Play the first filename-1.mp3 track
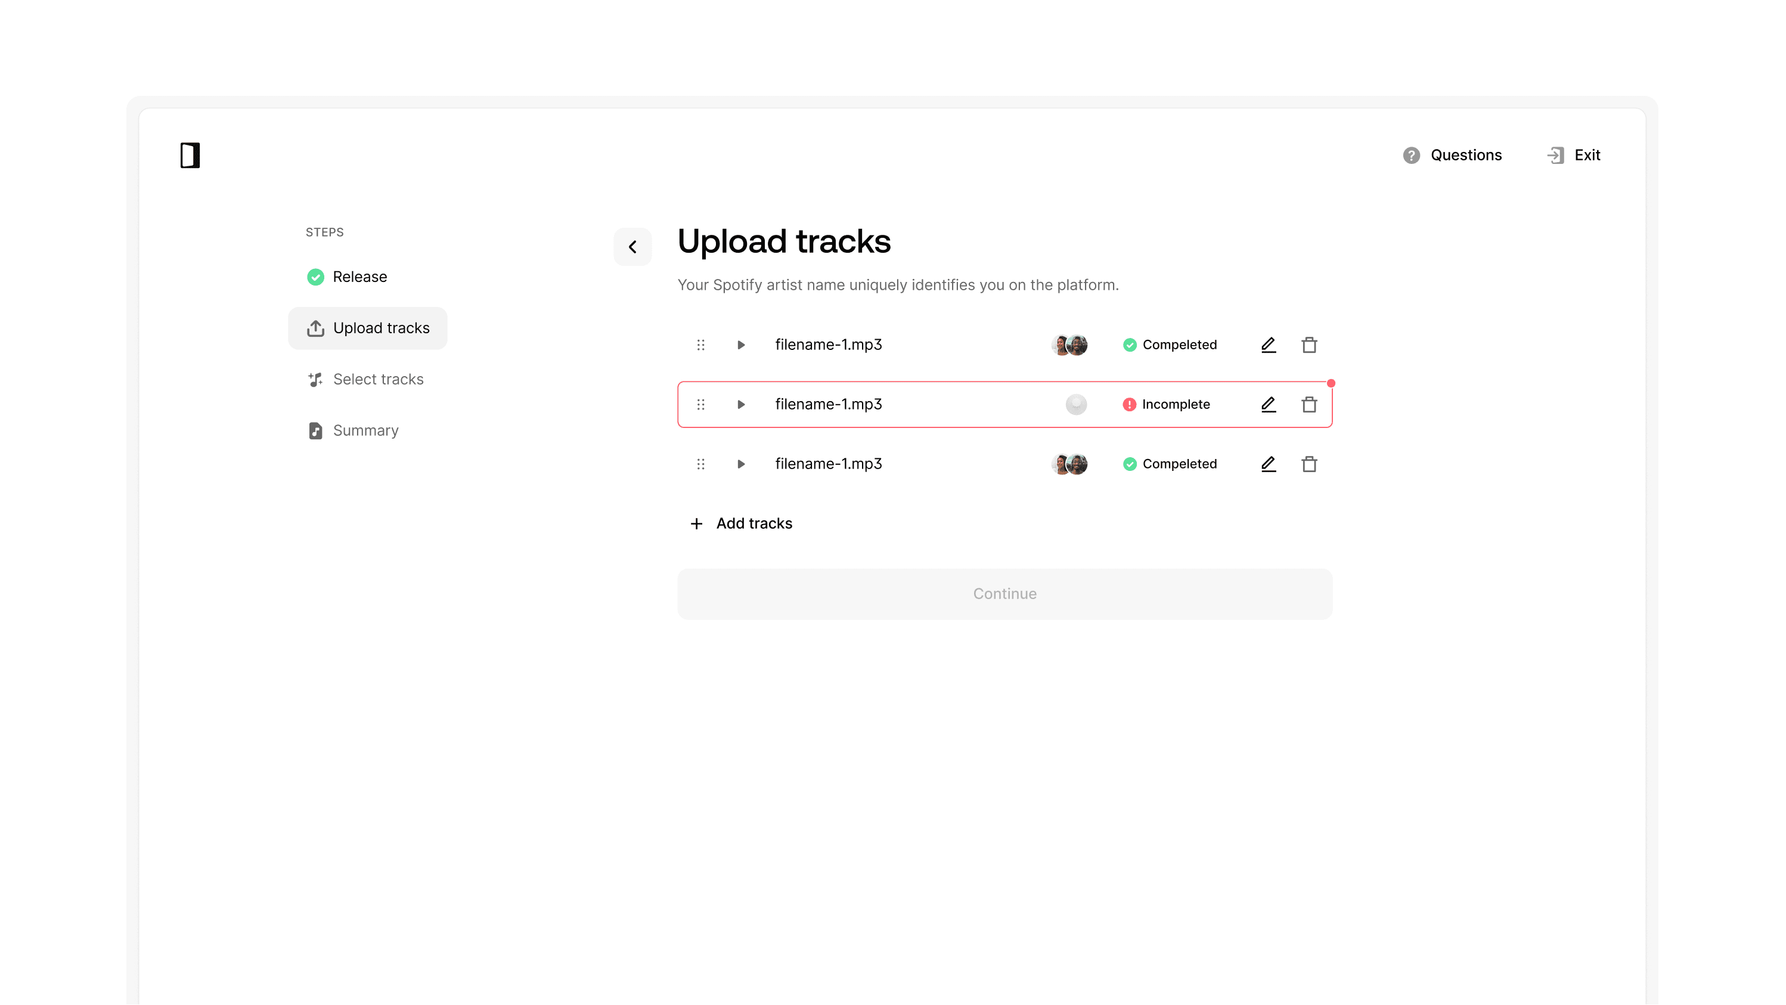Viewport: 1786px width, 1005px height. tap(740, 345)
